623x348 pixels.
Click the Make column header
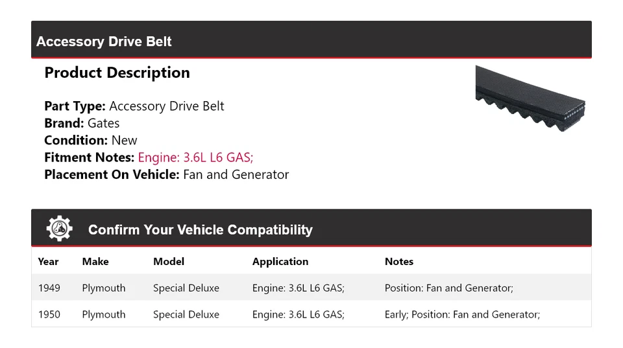coord(95,262)
